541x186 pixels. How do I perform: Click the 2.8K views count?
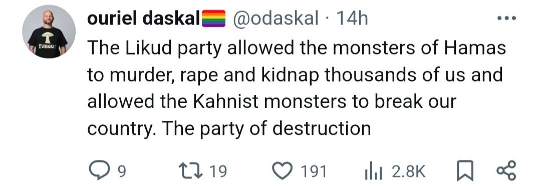409,171
